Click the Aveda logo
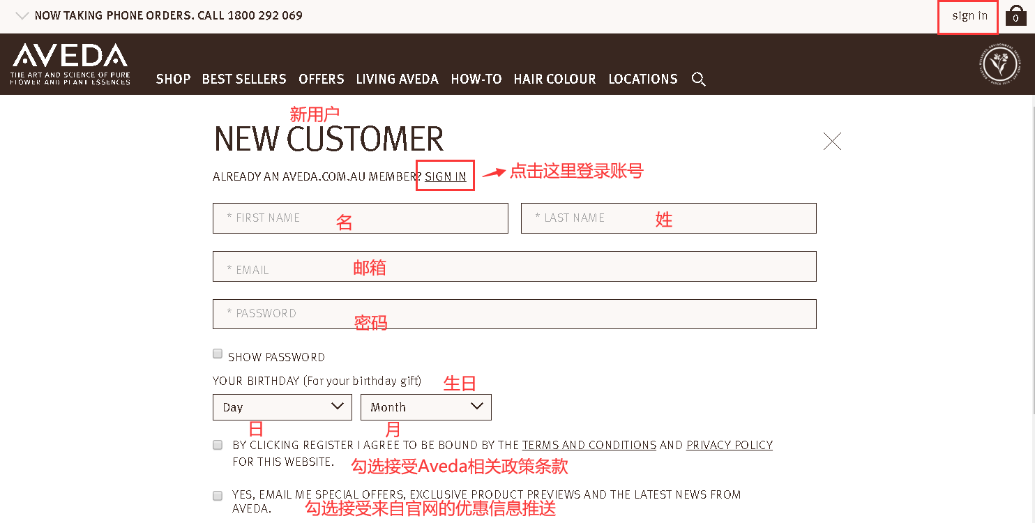Viewport: 1035px width, 523px height. click(70, 63)
